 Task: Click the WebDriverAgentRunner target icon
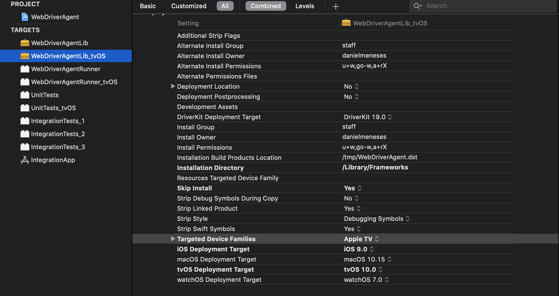point(25,69)
